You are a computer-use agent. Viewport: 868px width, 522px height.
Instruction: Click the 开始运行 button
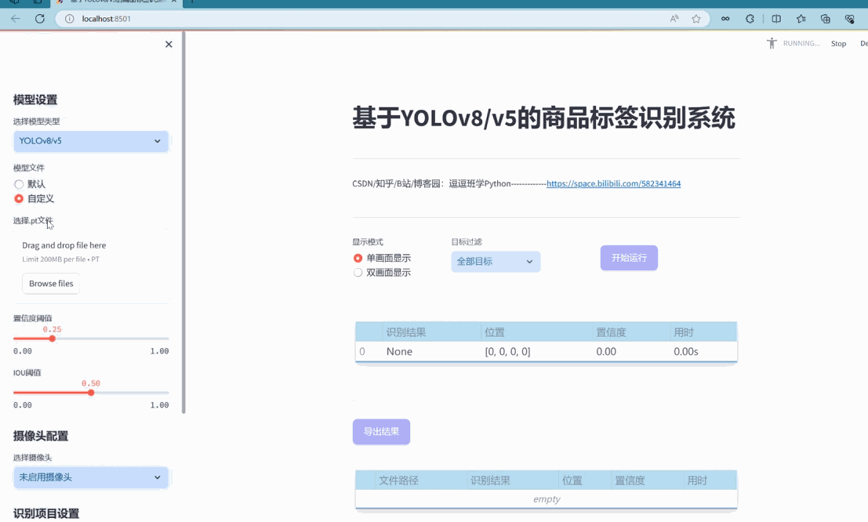click(629, 258)
